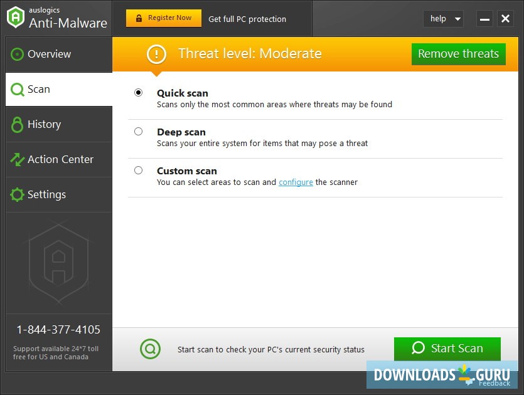Click 'Get full PC protection' text

pyautogui.click(x=247, y=19)
